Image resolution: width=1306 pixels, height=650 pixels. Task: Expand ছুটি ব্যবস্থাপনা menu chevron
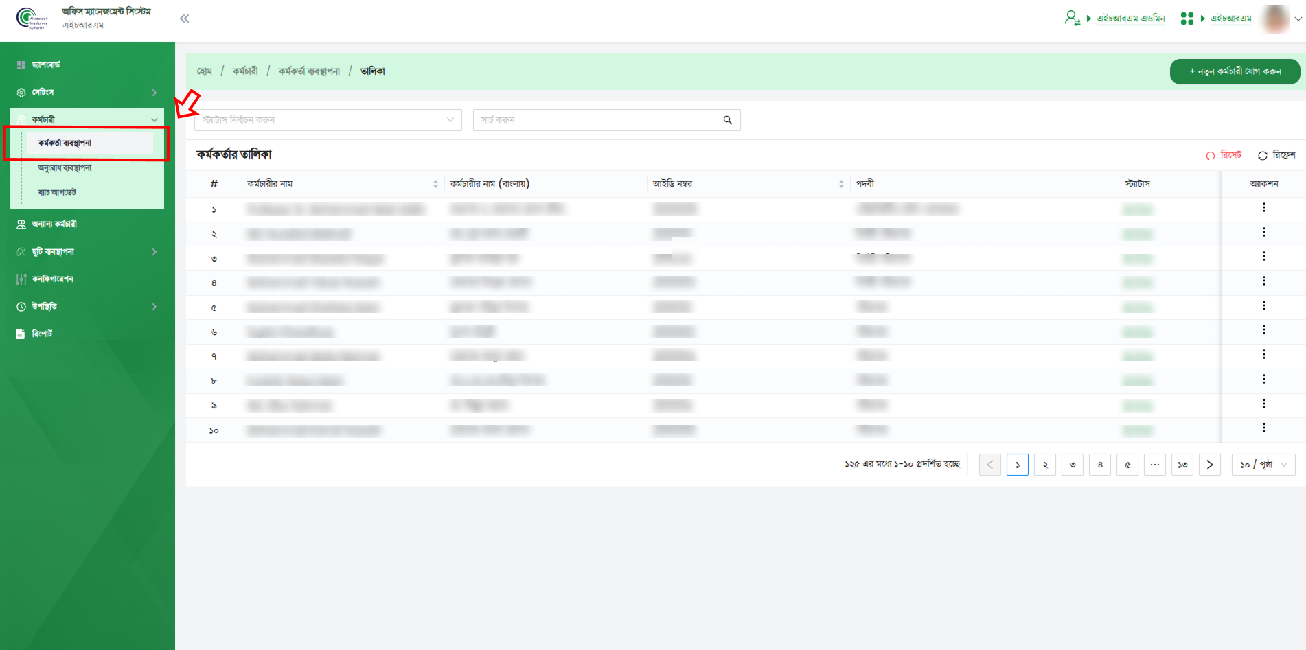154,252
